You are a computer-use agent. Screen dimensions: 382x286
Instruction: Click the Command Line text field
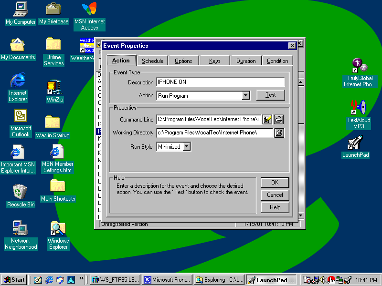(209, 120)
